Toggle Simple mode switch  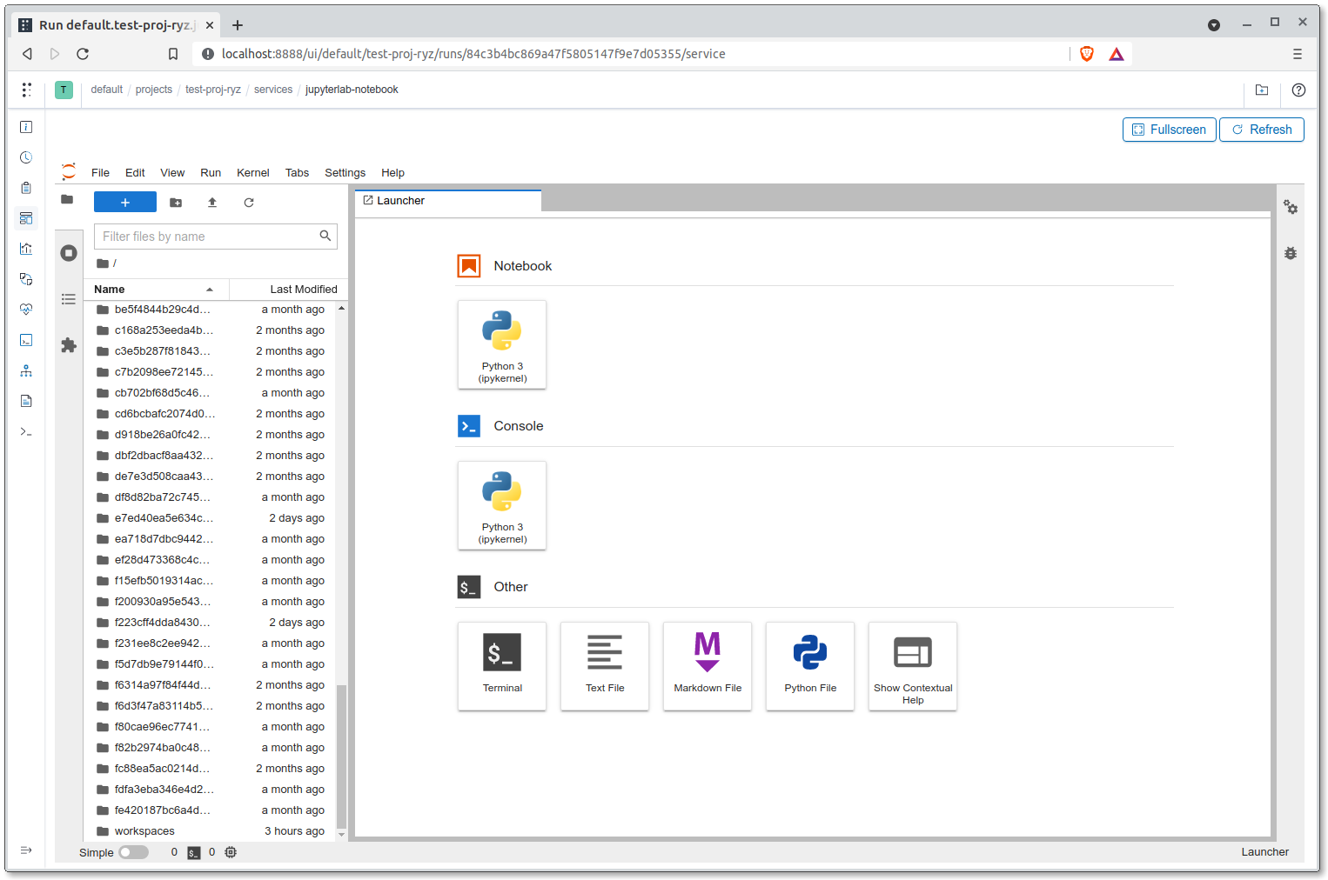pyautogui.click(x=133, y=852)
